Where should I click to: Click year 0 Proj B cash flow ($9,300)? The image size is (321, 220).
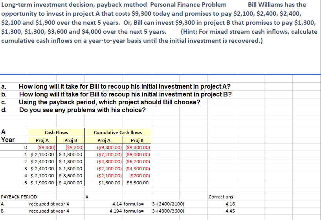(71, 147)
